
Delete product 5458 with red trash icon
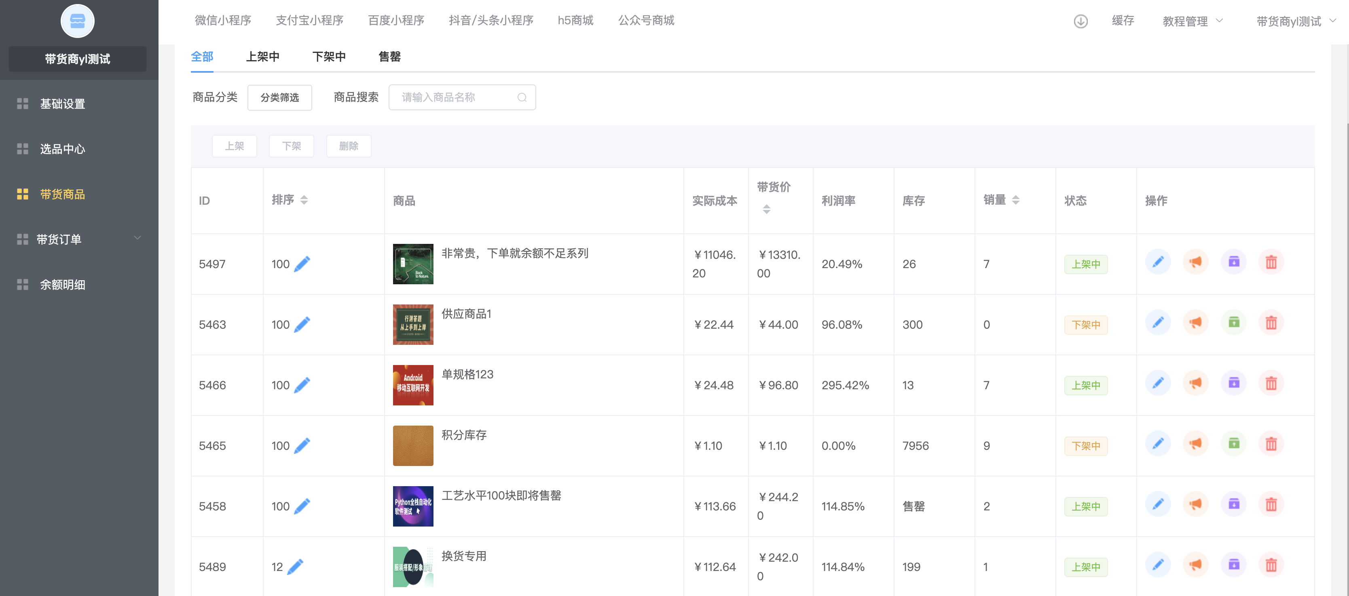[1271, 504]
